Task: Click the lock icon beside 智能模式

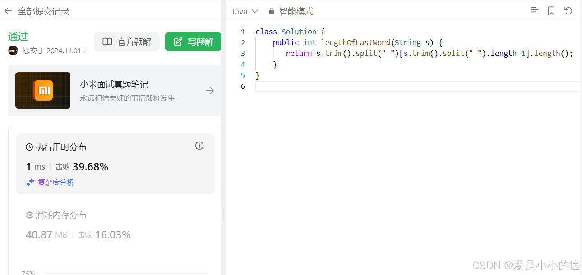Action: (x=271, y=11)
